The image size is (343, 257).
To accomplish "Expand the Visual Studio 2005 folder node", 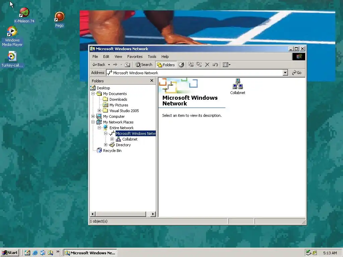I will point(99,110).
